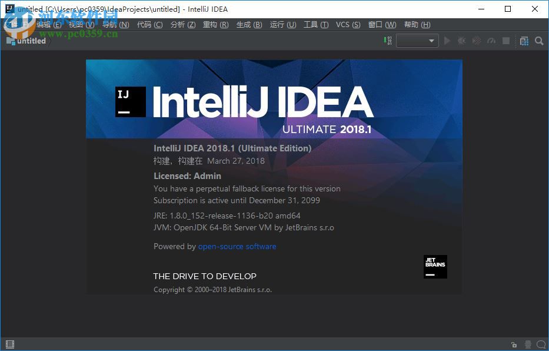
Task: Click the untitled project name in navigation bar
Action: (x=28, y=41)
